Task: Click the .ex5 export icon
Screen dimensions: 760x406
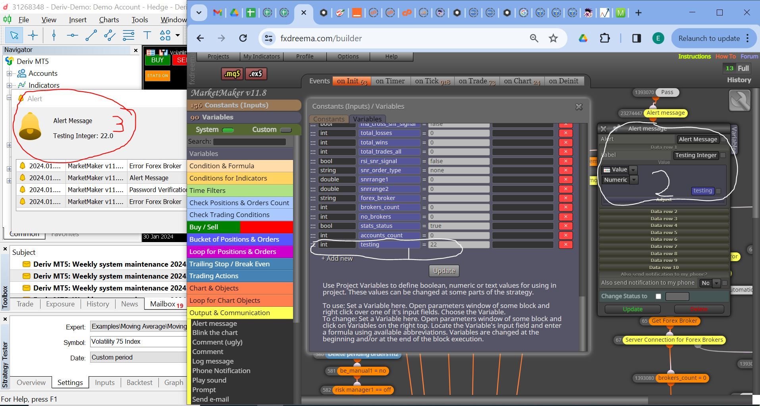Action: tap(256, 74)
